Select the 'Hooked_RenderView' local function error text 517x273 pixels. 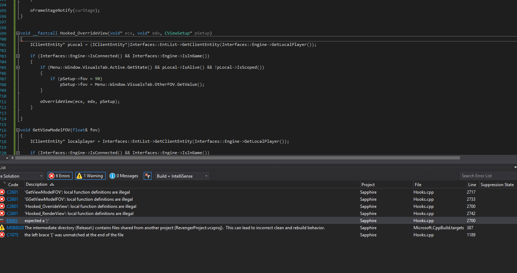79,214
